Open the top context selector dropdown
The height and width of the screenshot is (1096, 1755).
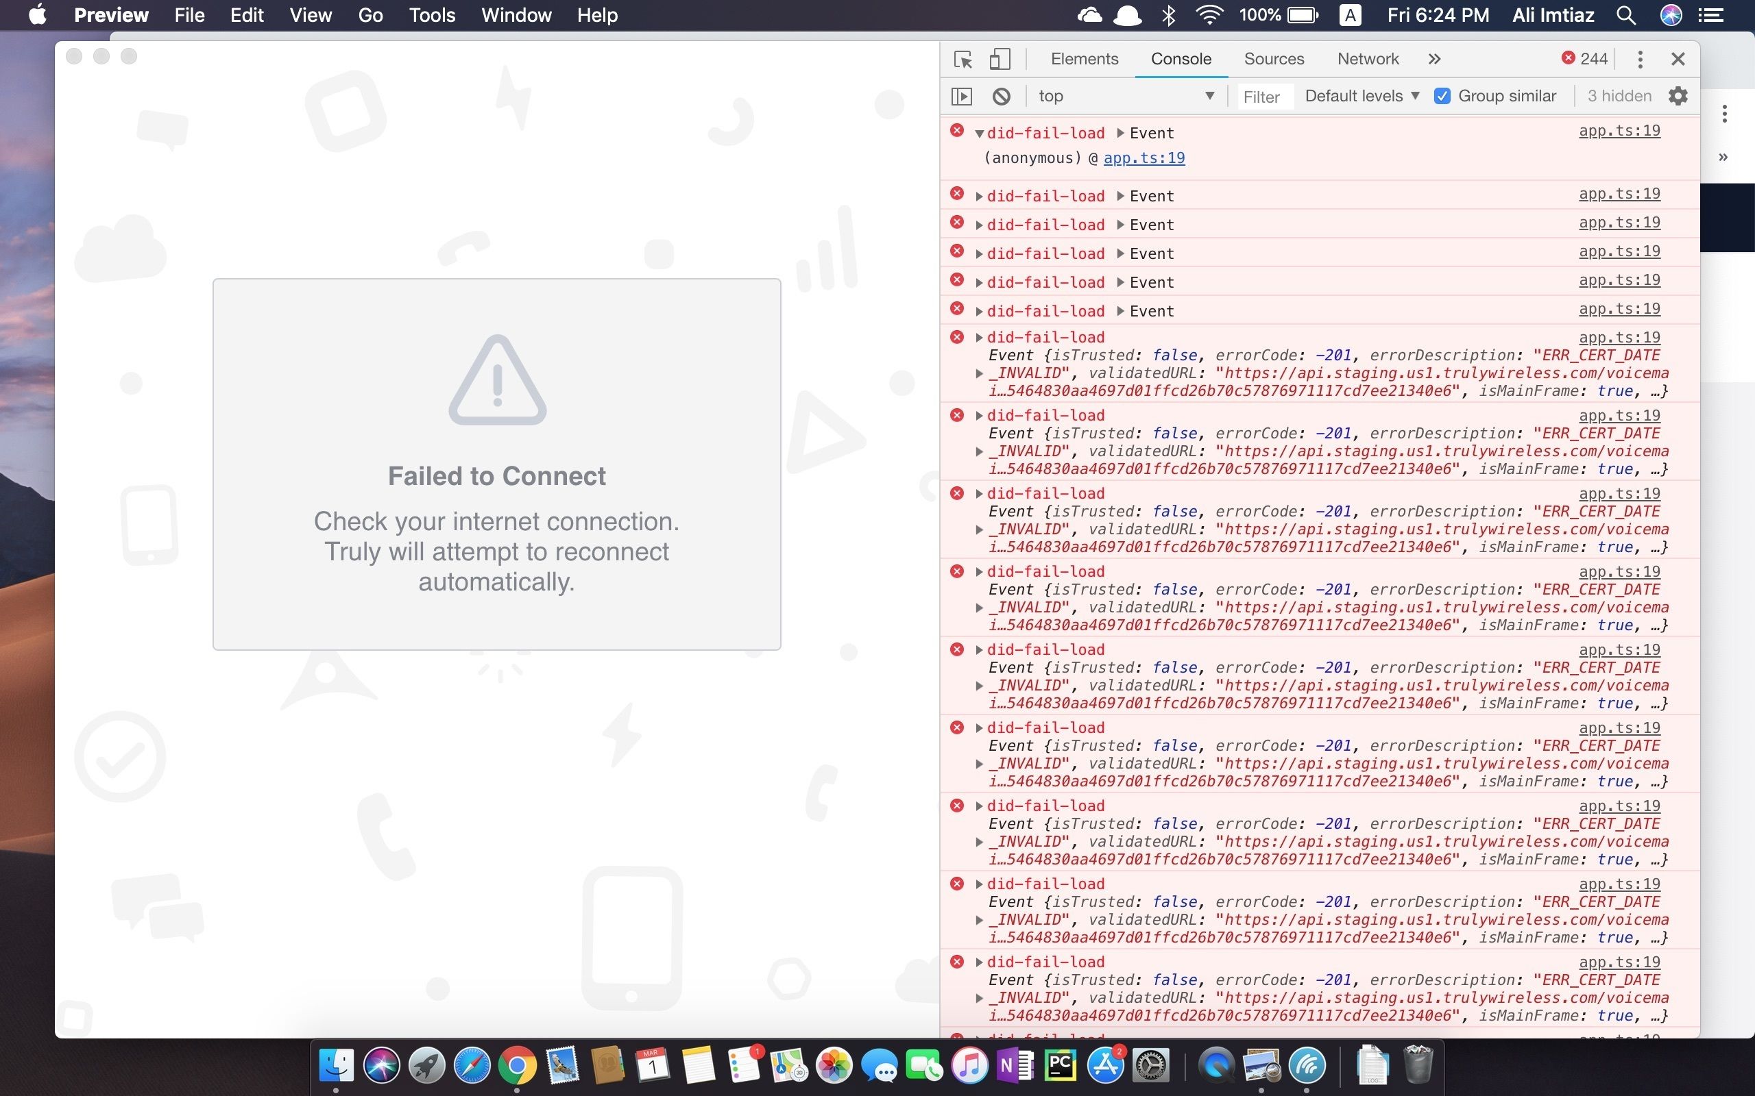[1126, 97]
